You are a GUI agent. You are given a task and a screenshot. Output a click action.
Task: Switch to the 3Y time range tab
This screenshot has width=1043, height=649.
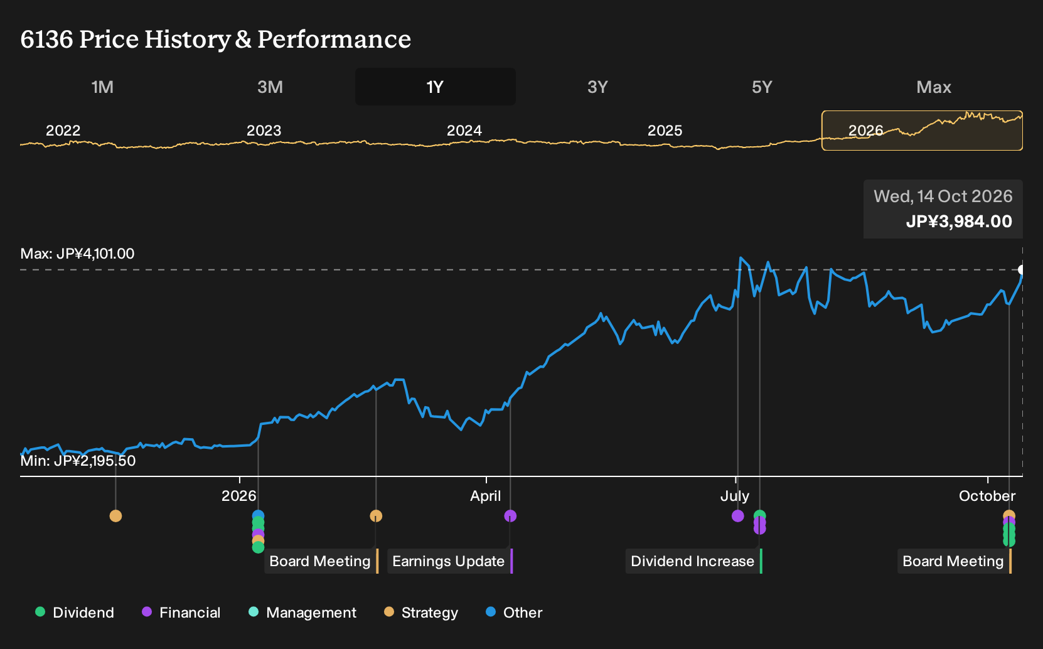point(597,87)
